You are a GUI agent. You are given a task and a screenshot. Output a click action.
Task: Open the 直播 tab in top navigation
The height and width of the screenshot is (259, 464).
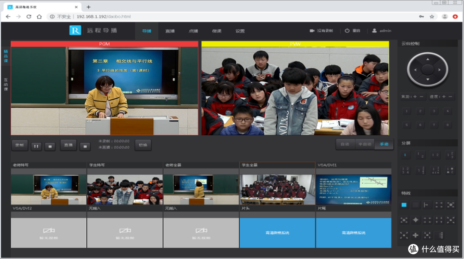tap(170, 31)
